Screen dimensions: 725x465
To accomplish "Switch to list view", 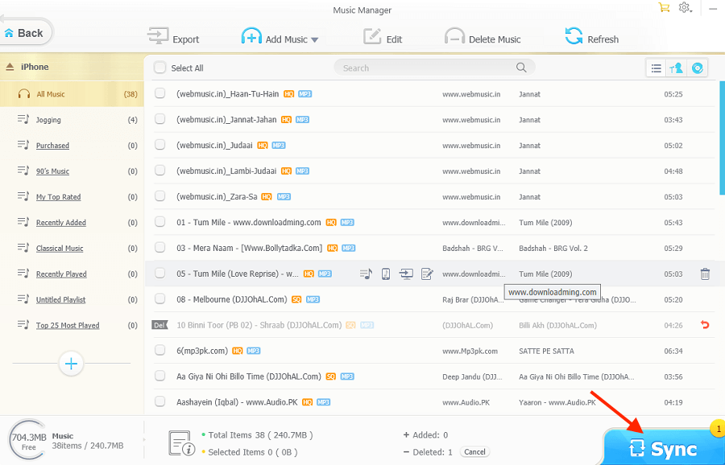I will coord(656,68).
